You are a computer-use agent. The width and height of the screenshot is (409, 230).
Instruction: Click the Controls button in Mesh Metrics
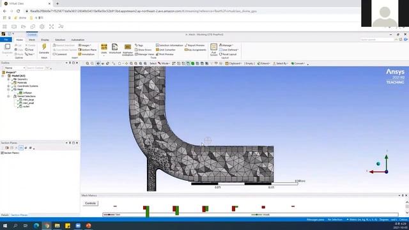[90, 203]
